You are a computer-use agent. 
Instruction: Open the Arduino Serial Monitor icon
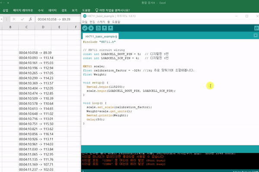tap(256, 28)
